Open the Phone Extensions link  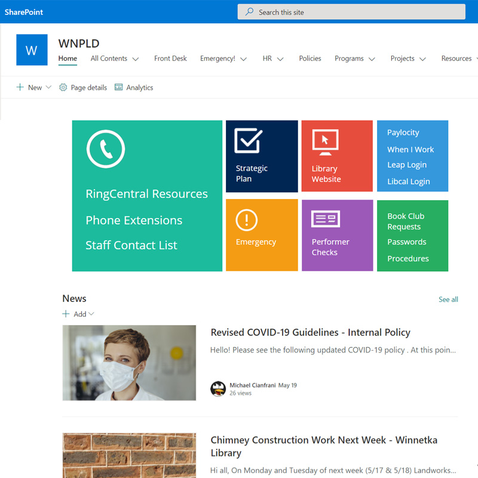tap(134, 220)
